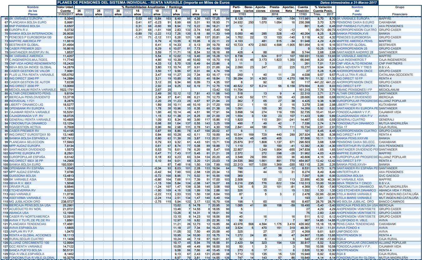Select plan 'ING DIRECT EUROSTOXX 50'
Image resolution: width=422 pixels, height=260 pixels.
(x=30, y=135)
